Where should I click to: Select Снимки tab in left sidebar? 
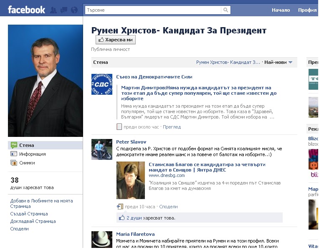tap(45, 163)
